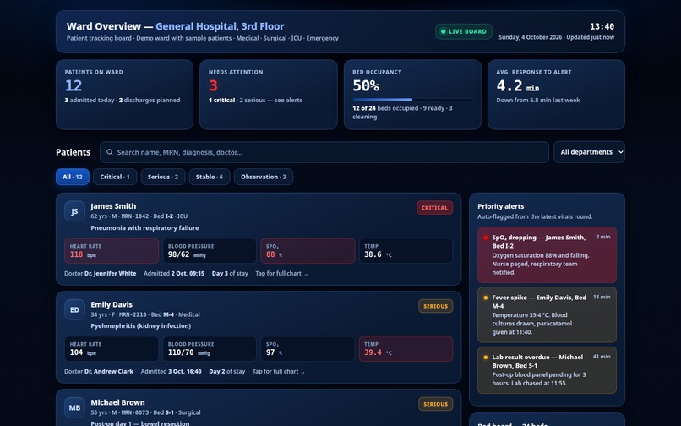This screenshot has height=426, width=681.
Task: Select the All · 12 filter
Action: [x=73, y=177]
